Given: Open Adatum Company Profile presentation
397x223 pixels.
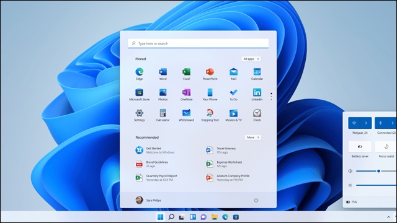Looking at the screenshot, I should (228, 178).
